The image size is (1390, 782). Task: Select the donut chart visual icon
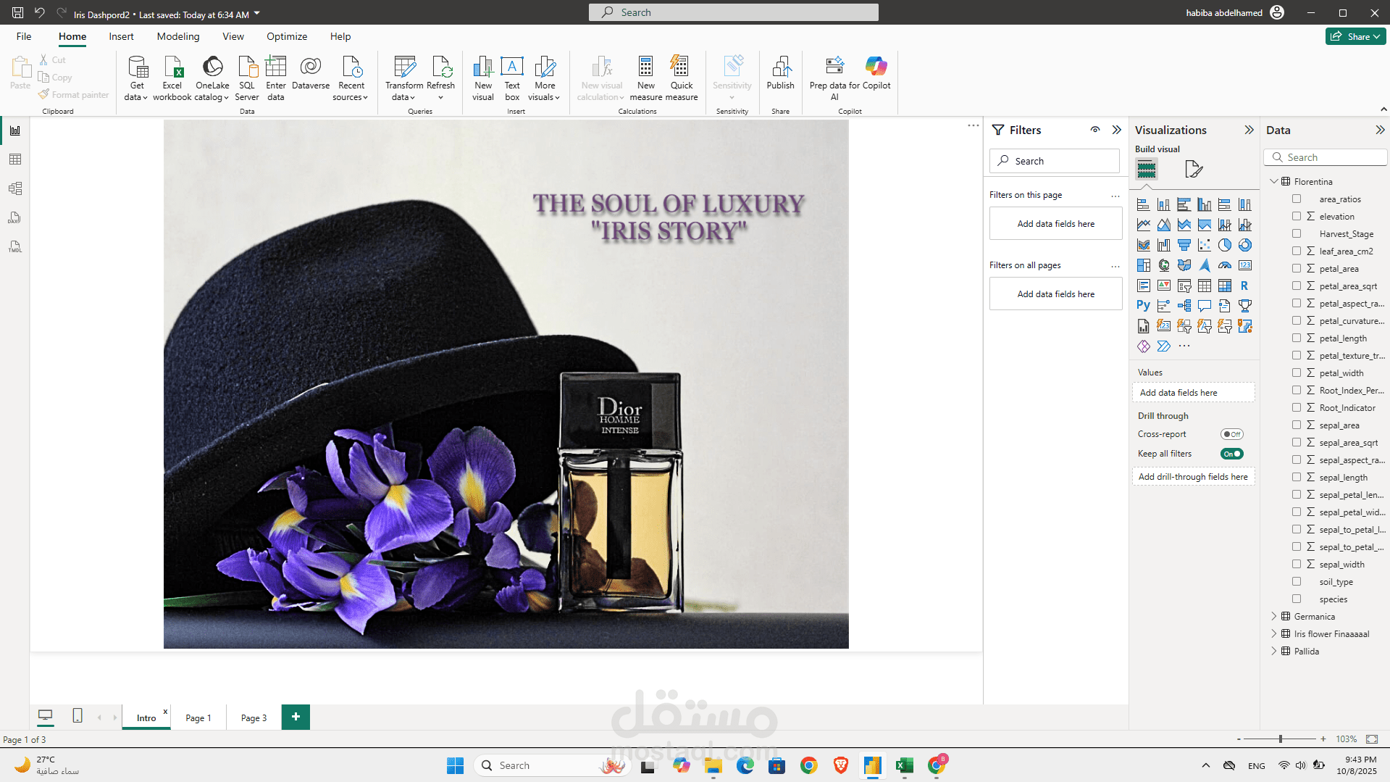(1244, 245)
